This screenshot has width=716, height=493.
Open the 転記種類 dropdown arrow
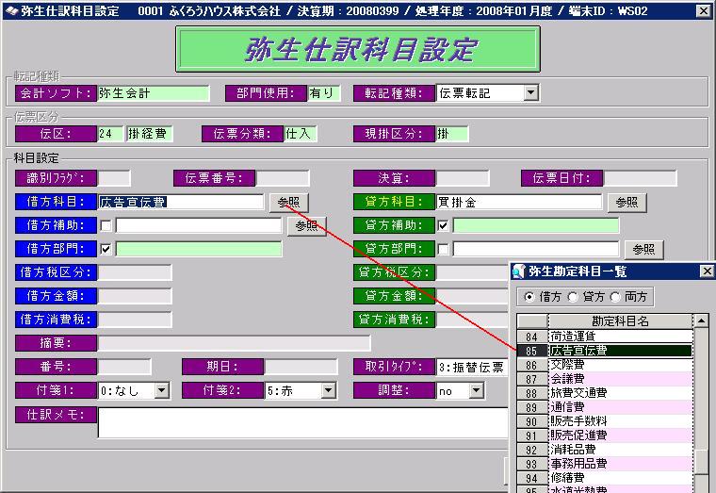pos(530,92)
